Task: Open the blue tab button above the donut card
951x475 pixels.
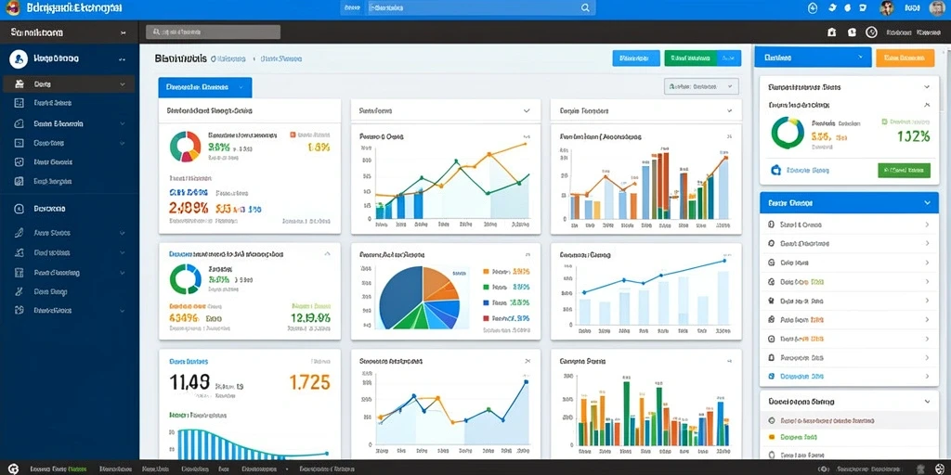Action: (x=205, y=87)
